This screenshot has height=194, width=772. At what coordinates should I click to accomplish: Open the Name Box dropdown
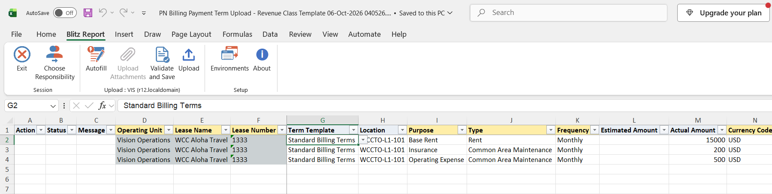(x=53, y=106)
